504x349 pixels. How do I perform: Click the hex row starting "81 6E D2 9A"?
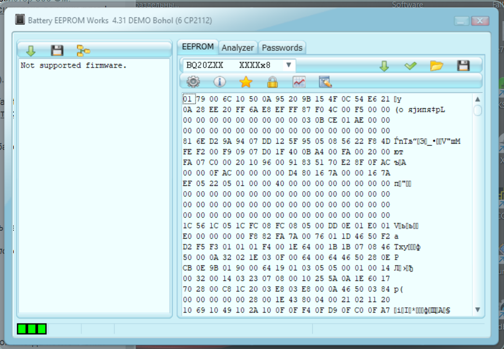[321, 141]
